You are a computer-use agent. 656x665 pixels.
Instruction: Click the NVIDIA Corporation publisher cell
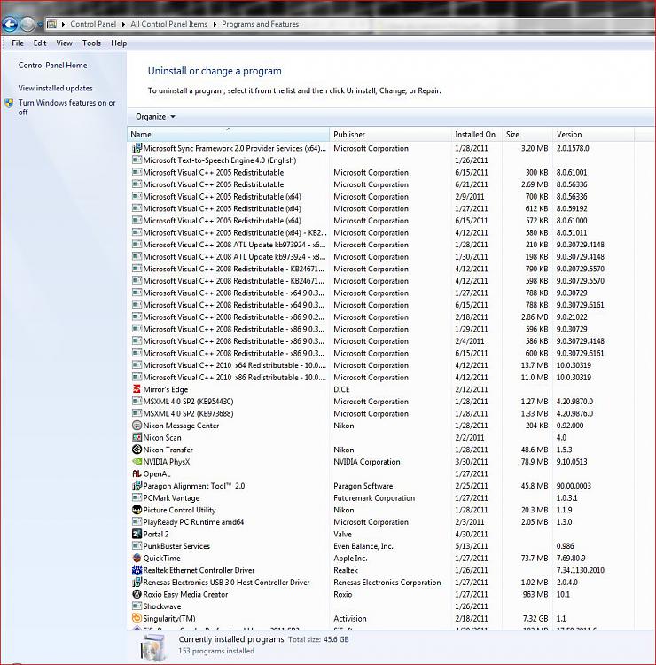[366, 461]
